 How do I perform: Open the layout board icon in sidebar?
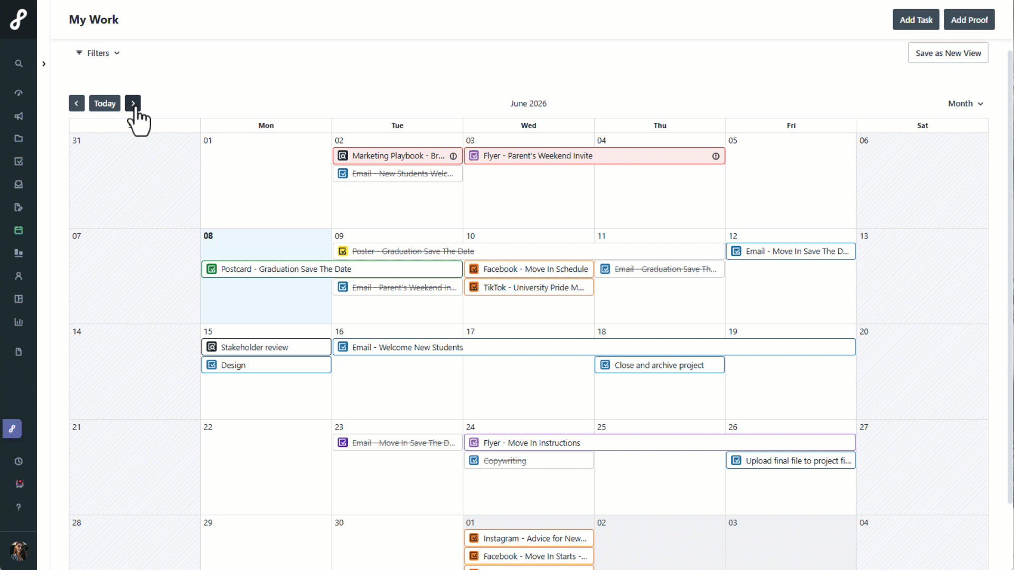click(x=18, y=299)
